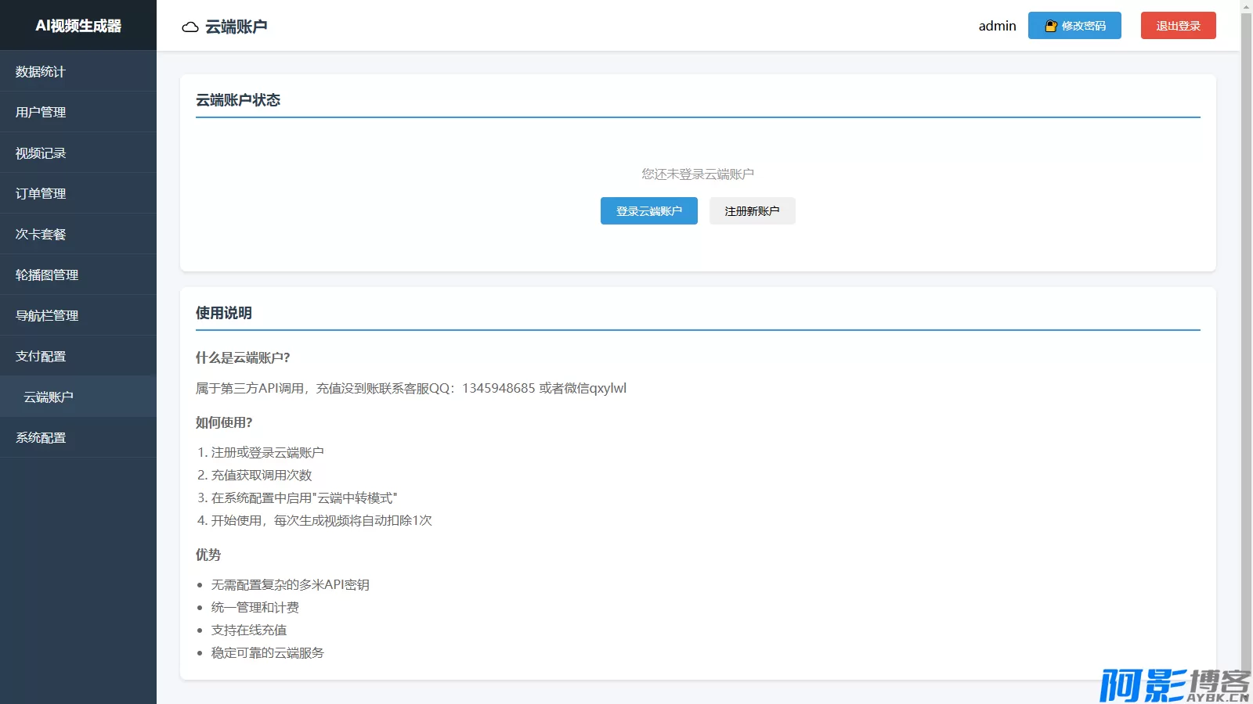Select the 云端账户 submenu item
The height and width of the screenshot is (704, 1253).
pyautogui.click(x=49, y=397)
